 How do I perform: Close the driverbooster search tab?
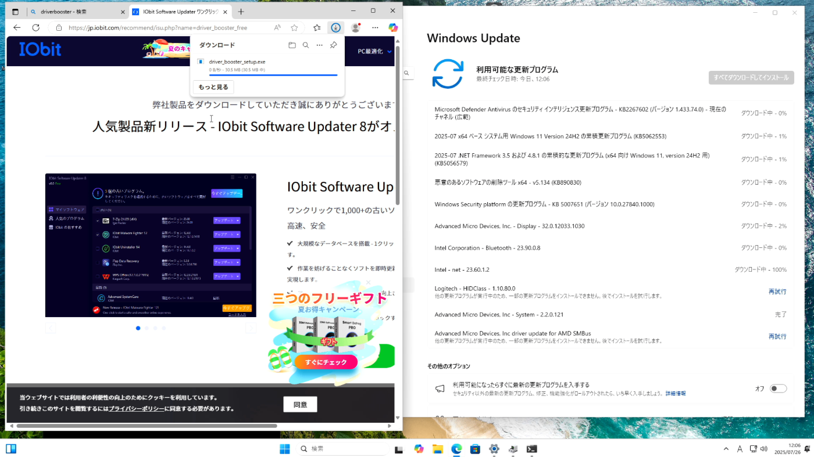pos(123,12)
